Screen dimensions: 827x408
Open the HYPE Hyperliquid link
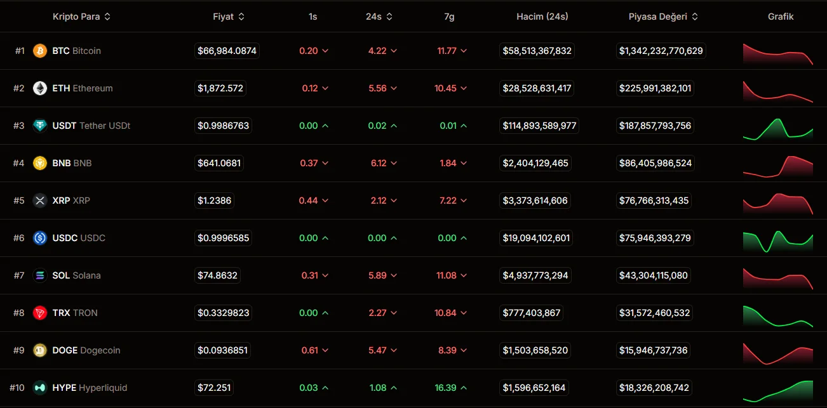(x=90, y=388)
